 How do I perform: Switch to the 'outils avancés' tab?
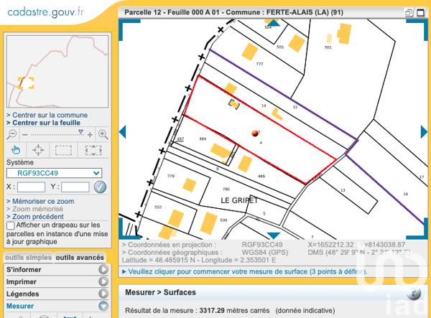[x=80, y=258]
